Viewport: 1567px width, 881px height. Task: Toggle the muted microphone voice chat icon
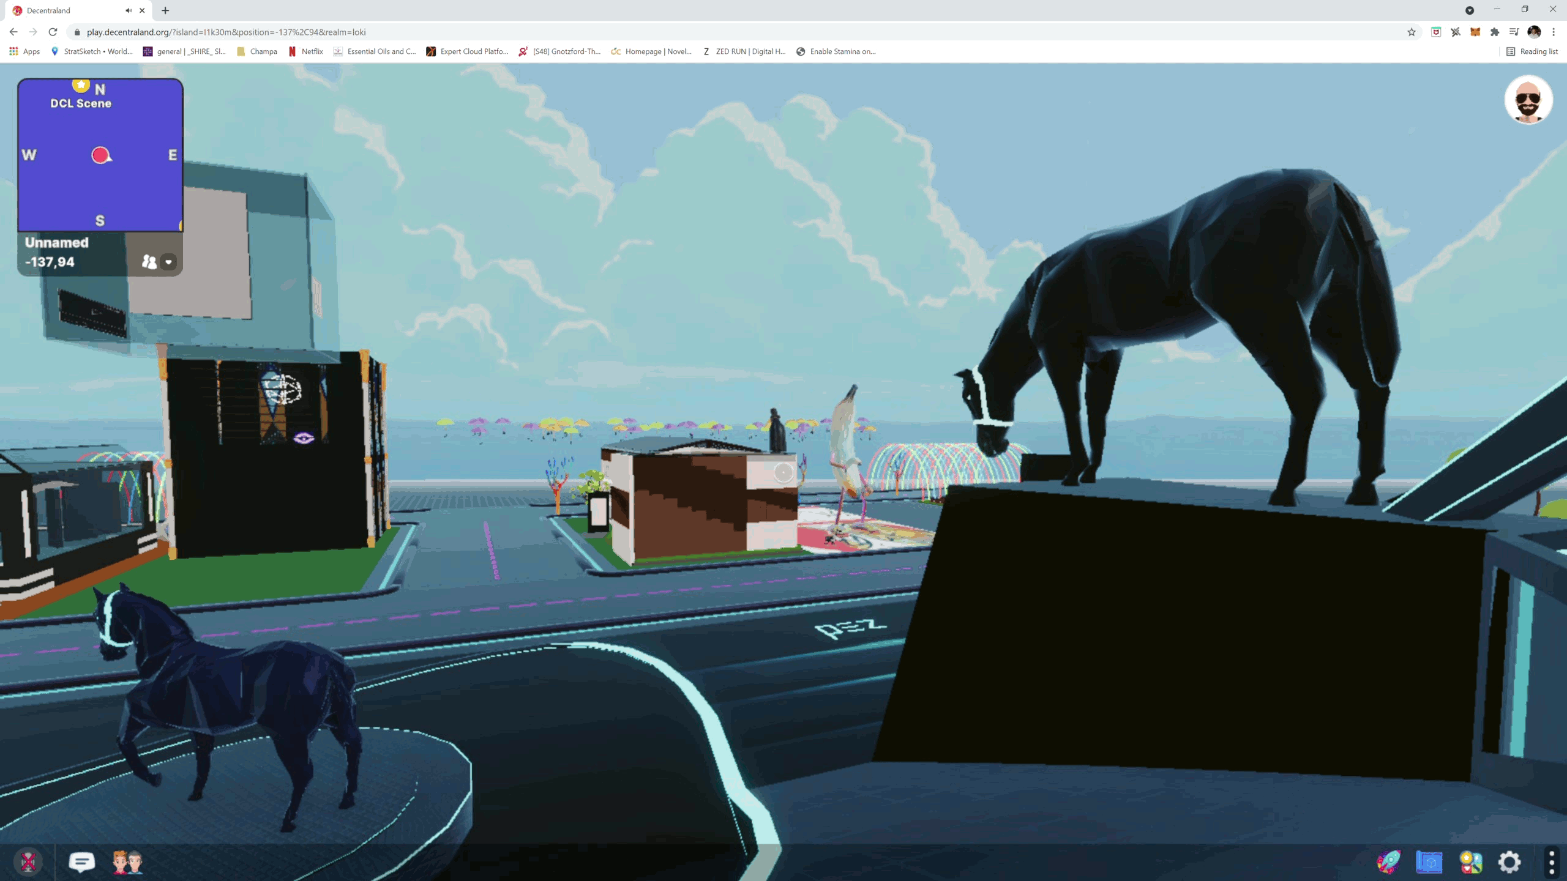coord(28,862)
